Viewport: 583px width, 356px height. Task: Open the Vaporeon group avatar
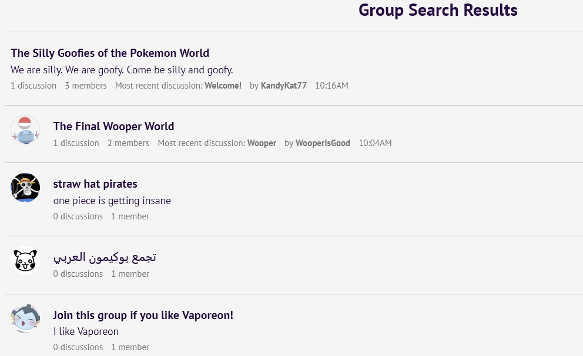click(25, 319)
